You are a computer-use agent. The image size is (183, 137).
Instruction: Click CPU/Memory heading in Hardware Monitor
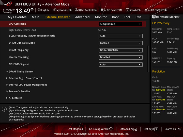(161, 23)
